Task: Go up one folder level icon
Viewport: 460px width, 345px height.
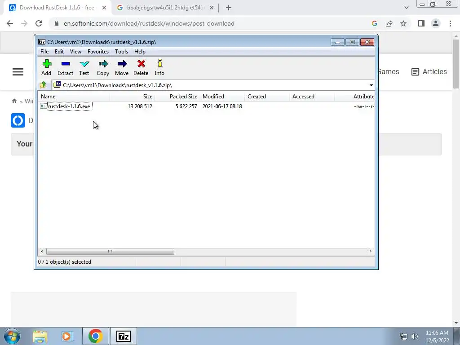Action: tap(43, 85)
